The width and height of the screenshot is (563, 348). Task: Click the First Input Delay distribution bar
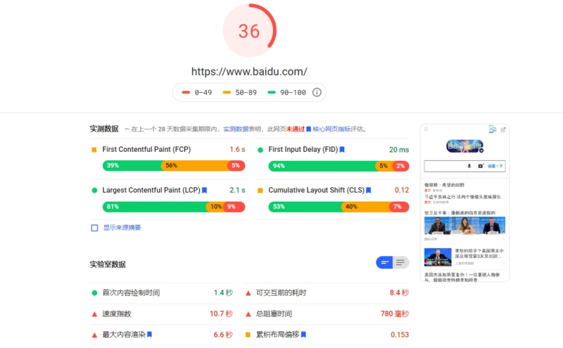click(339, 166)
